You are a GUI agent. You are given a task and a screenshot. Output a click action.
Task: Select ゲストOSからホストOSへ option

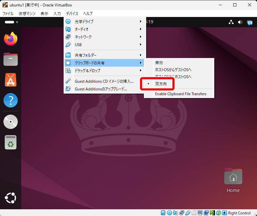tap(179, 77)
